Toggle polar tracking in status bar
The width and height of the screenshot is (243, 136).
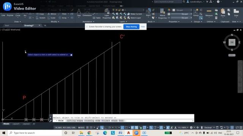pyautogui.click(x=110, y=128)
